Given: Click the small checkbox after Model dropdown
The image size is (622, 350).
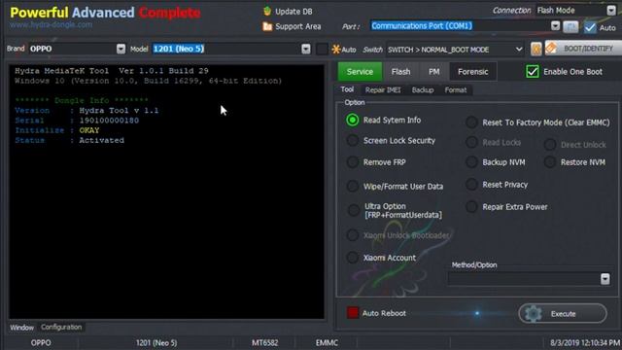Looking at the screenshot, I should [x=322, y=49].
